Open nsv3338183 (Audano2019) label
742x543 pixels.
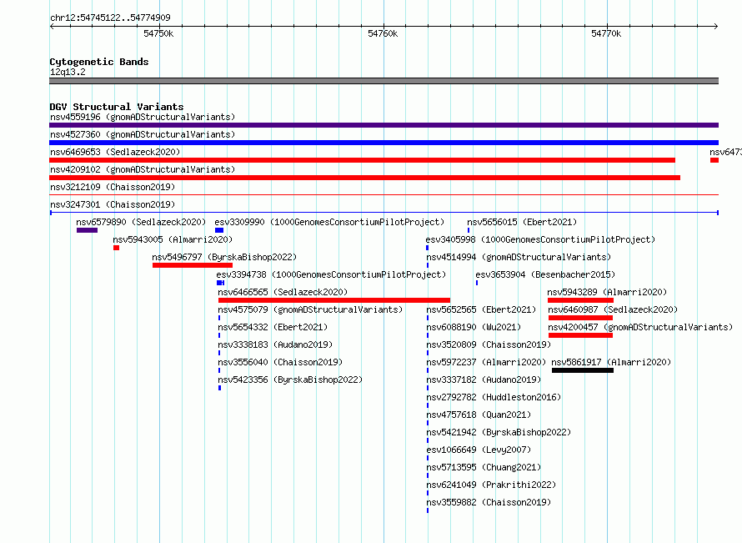pos(275,344)
